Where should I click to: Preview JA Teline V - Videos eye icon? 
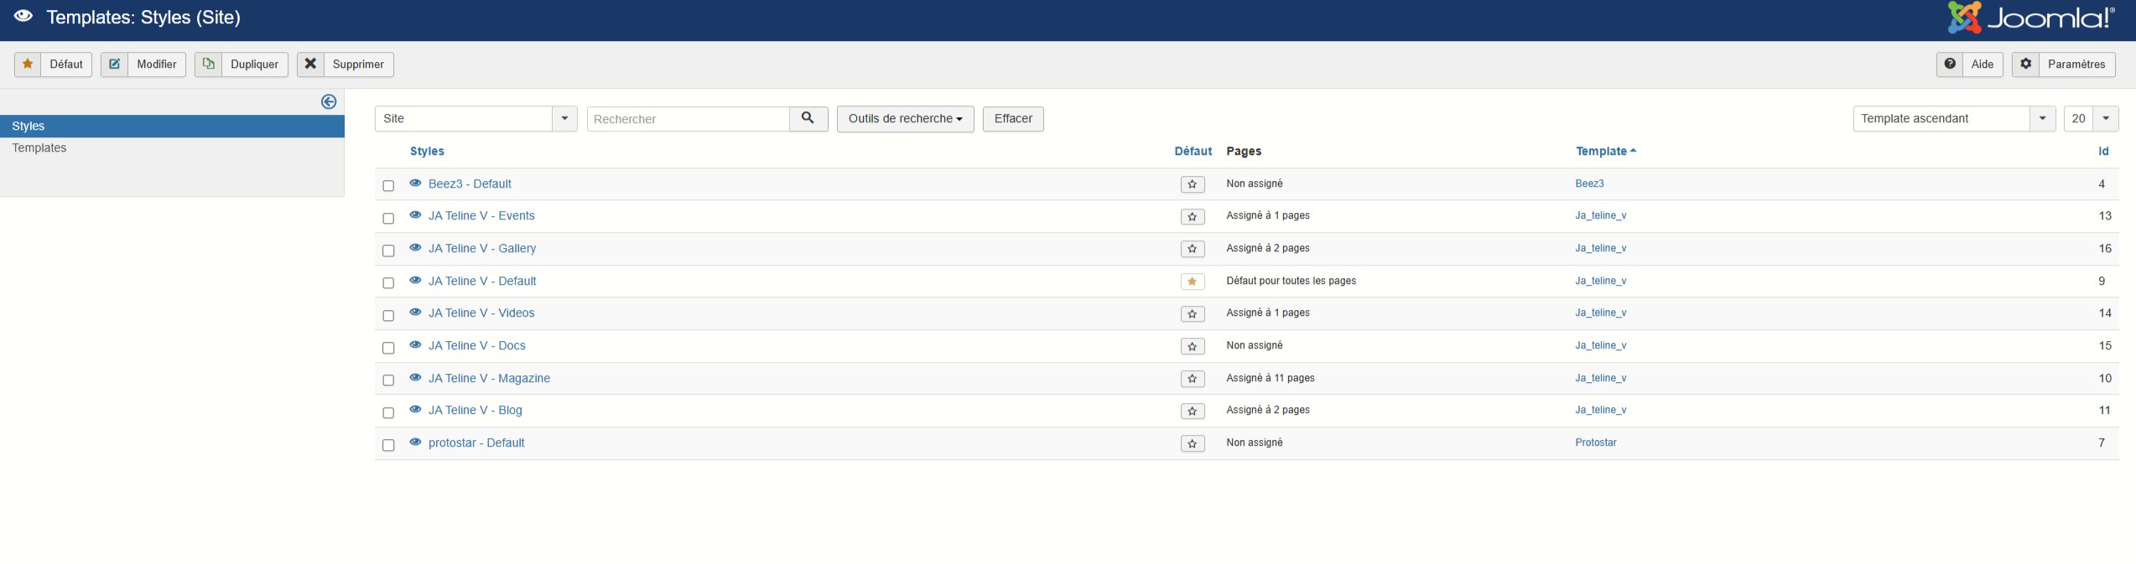[415, 312]
